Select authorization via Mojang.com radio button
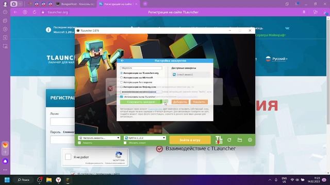This screenshot has width=330, height=185. [x=122, y=87]
